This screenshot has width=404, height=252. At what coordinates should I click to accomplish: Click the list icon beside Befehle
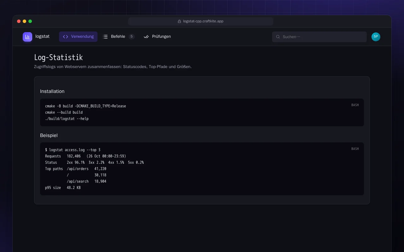tap(105, 37)
